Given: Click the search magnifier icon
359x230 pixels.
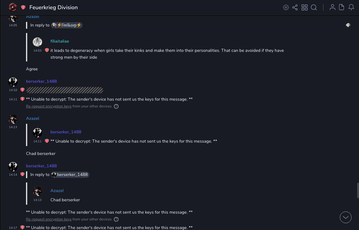Looking at the screenshot, I should click(x=314, y=7).
